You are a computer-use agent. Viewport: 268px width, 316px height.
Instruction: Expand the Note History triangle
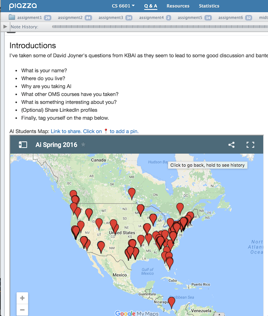(x=5, y=26)
